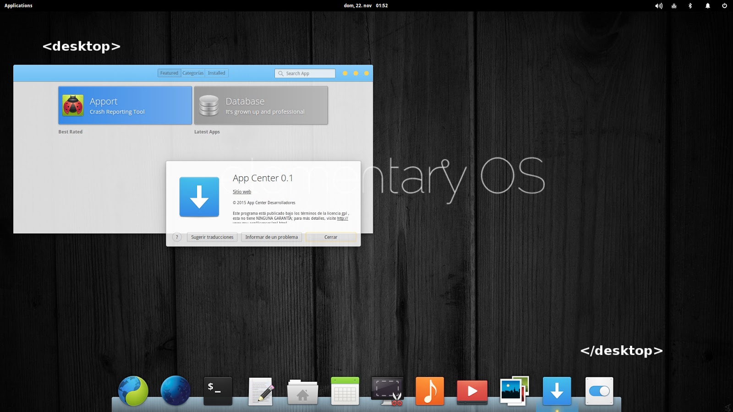Click the Cerrar button in the dialog
This screenshot has width=733, height=412.
pyautogui.click(x=330, y=237)
